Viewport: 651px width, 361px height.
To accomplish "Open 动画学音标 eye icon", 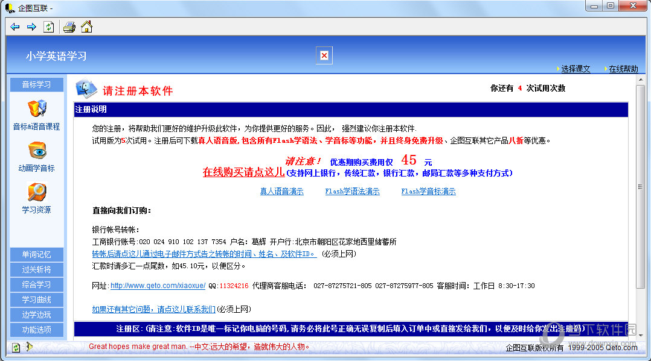I will 37,151.
